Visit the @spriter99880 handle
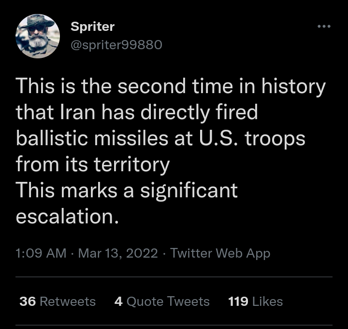The height and width of the screenshot is (329, 348). pos(116,45)
